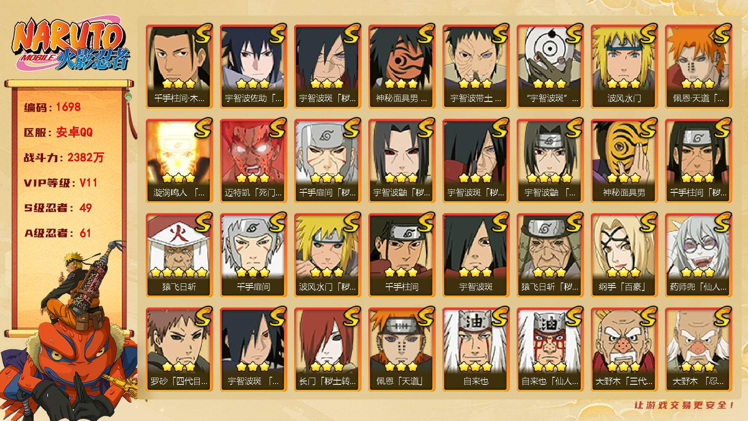The image size is (748, 421).
Task: Open the 迈特凯「死门」 ninja card
Action: (253, 160)
